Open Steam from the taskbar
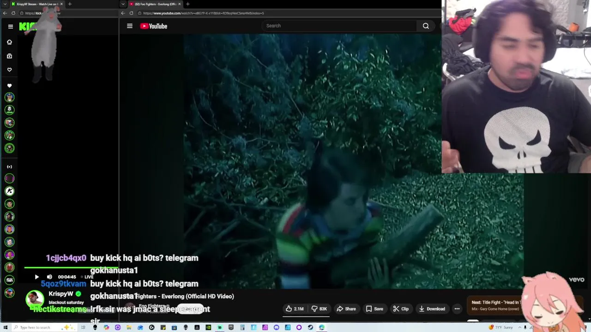Viewport: 591px width, 332px height. pyautogui.click(x=310, y=327)
